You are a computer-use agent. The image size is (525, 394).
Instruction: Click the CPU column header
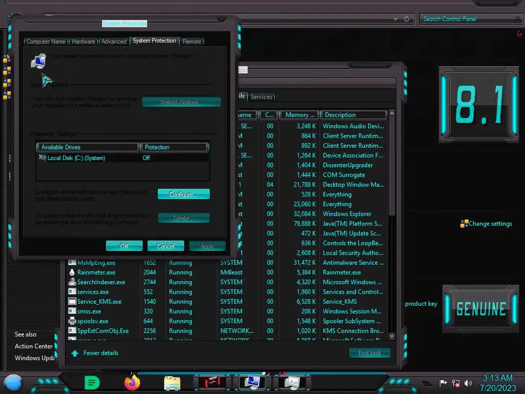pos(269,115)
